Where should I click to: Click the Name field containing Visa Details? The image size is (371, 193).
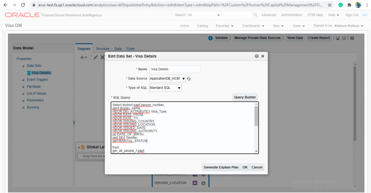pos(175,69)
